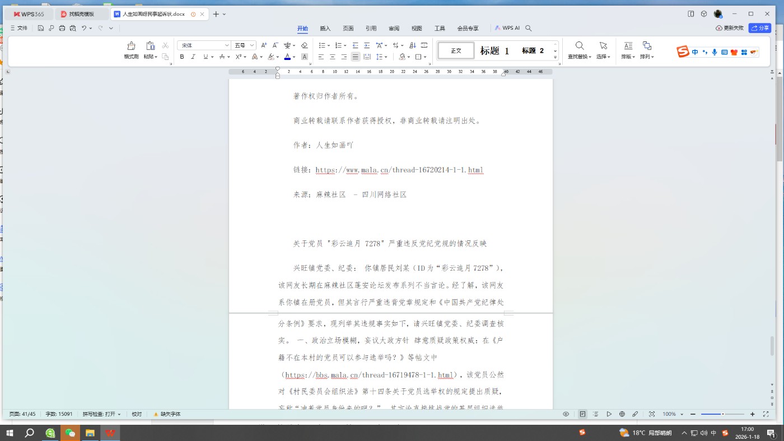Open the font name dropdown (宋体)

[x=204, y=45]
